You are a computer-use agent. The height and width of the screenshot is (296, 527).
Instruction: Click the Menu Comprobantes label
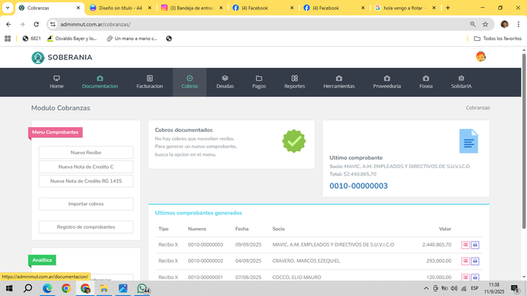(x=55, y=133)
